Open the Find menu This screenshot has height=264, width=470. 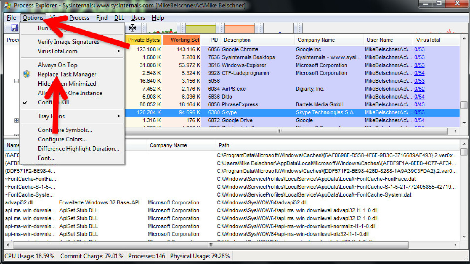102,18
